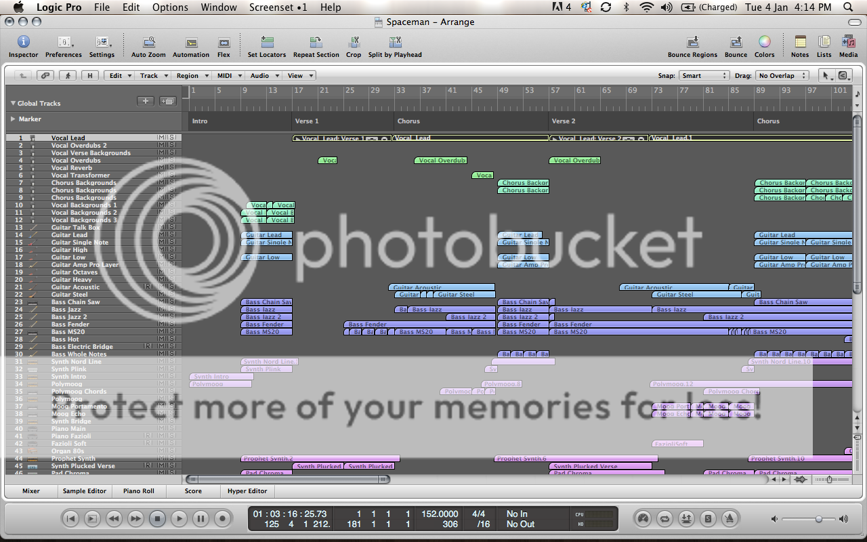Toggle the Catch playhead running-man button

68,76
